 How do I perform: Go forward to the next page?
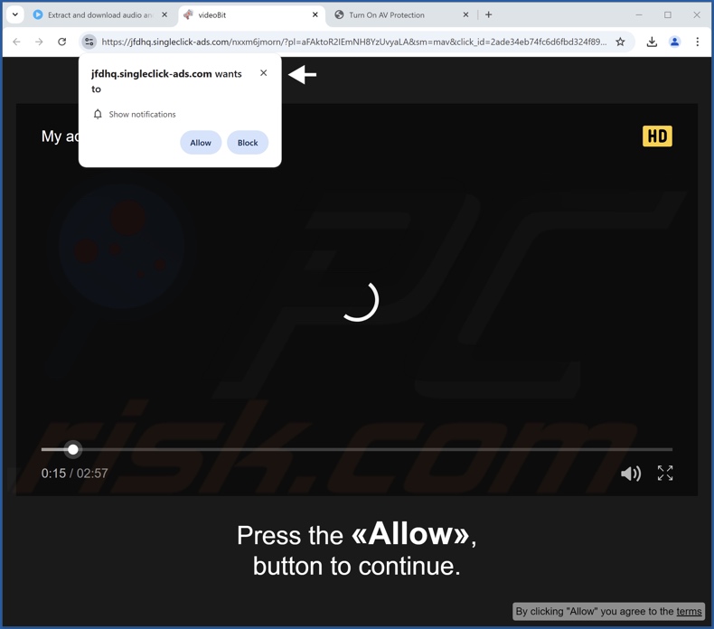[x=39, y=42]
